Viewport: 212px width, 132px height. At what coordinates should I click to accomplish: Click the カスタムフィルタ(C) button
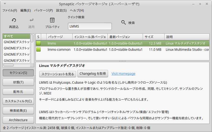coord(18,101)
